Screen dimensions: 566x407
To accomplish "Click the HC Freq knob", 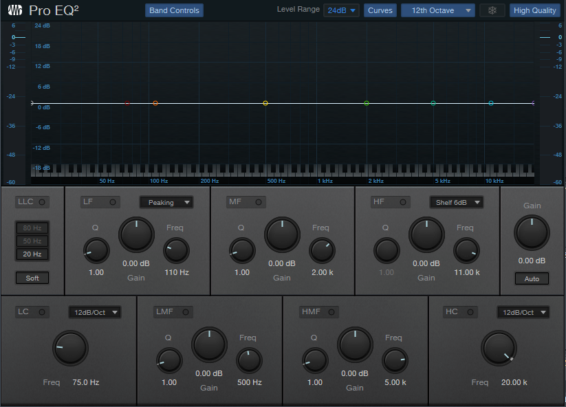I will tap(499, 348).
